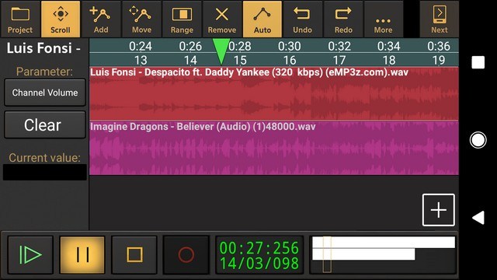Image resolution: width=497 pixels, height=280 pixels.
Task: Go to the Next screen
Action: pos(440,19)
